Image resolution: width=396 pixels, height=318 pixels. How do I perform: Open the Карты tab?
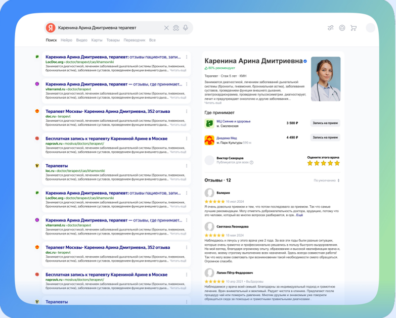(x=97, y=40)
